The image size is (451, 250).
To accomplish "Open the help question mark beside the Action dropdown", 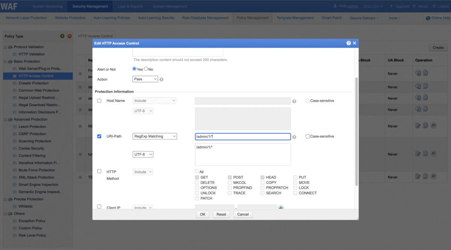I will [x=161, y=79].
